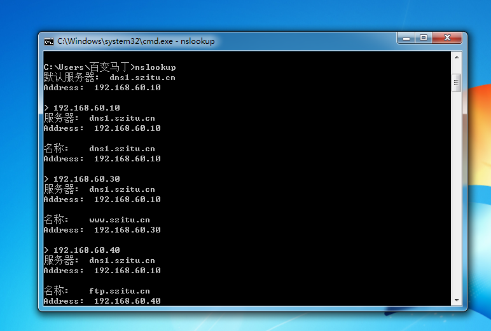Click the query line > 192.168.60.40
The image size is (491, 331).
82,250
